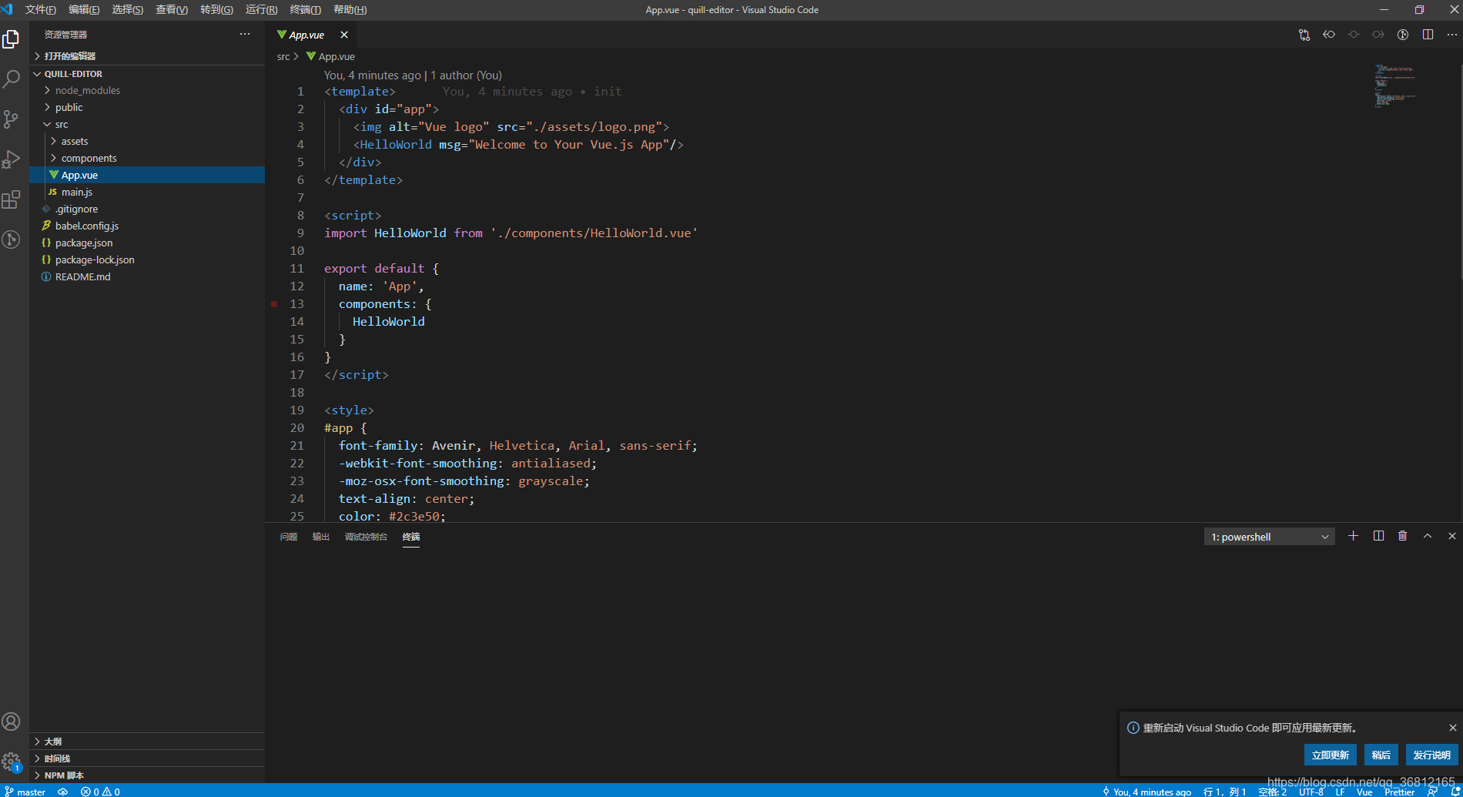Change UTF-8 encoding in status bar

coord(1311,792)
